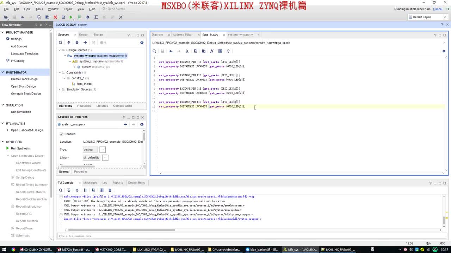Viewport: 451px width, 253px height.
Task: Toggle line comments icon in editor
Action: pos(212,51)
